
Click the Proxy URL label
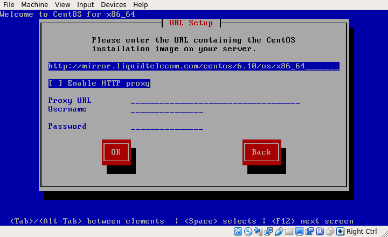70,101
